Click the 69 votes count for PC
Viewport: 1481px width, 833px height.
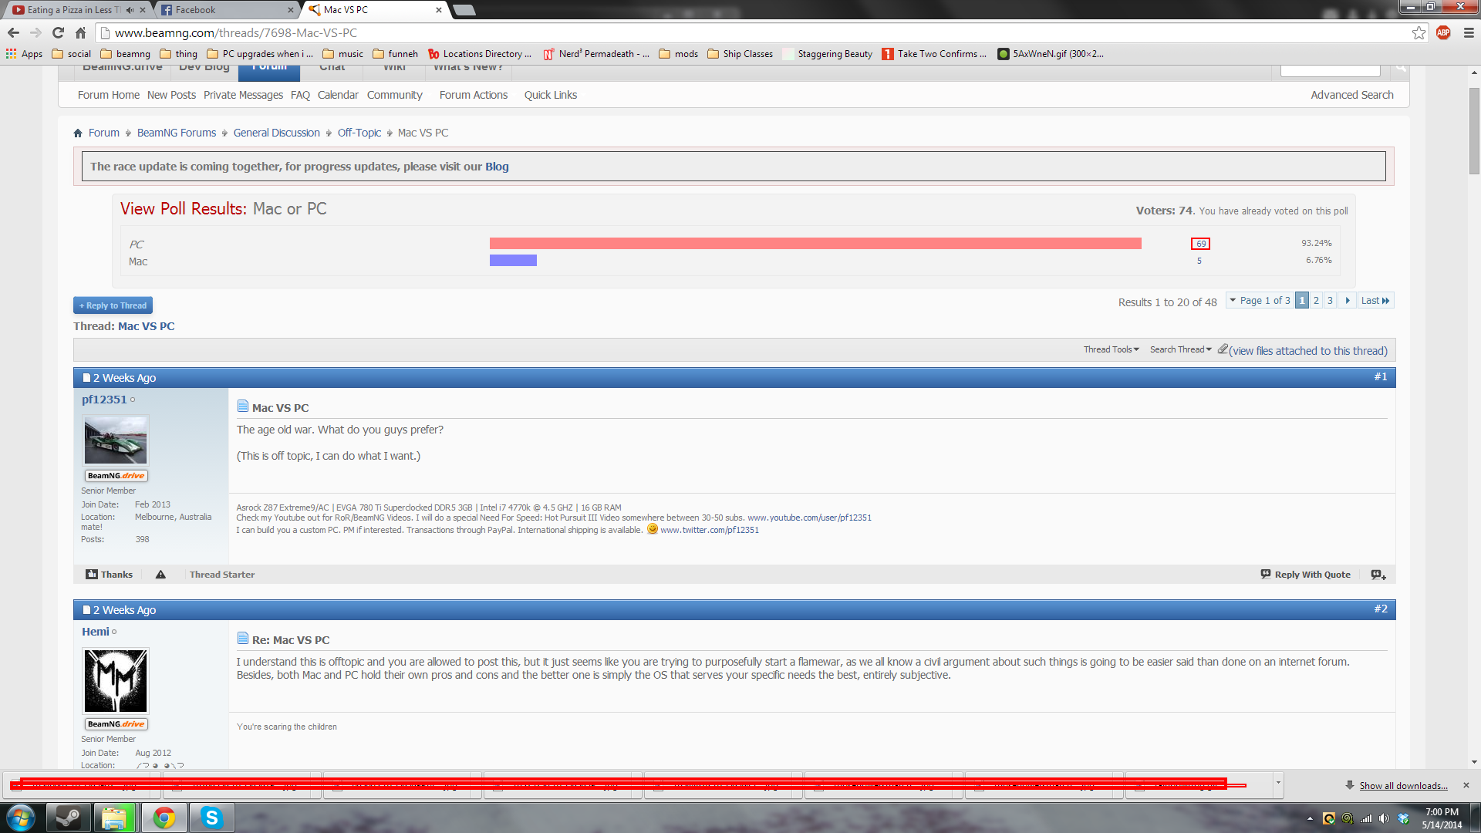click(x=1200, y=244)
